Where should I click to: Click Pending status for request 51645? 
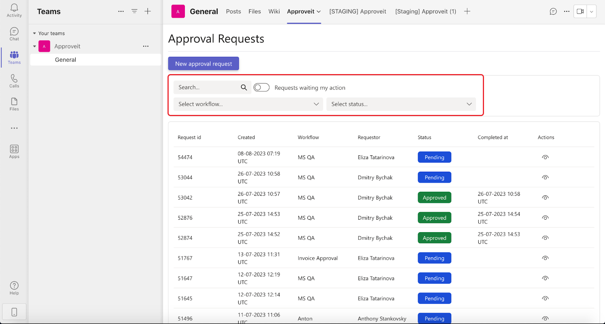pyautogui.click(x=434, y=298)
